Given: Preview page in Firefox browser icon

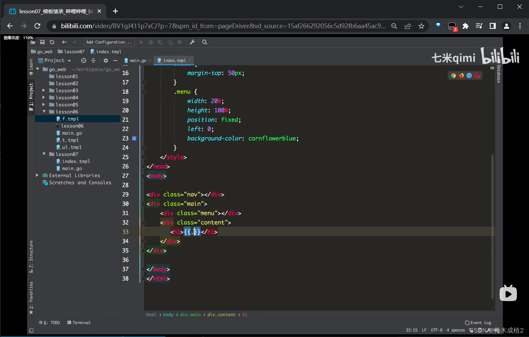Looking at the screenshot, I should pyautogui.click(x=461, y=75).
